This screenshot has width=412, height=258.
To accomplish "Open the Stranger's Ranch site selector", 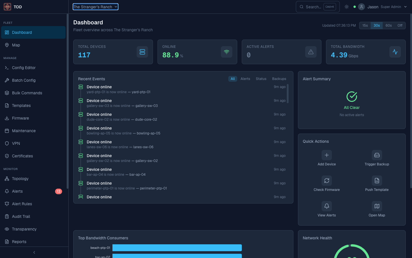I will (x=95, y=7).
